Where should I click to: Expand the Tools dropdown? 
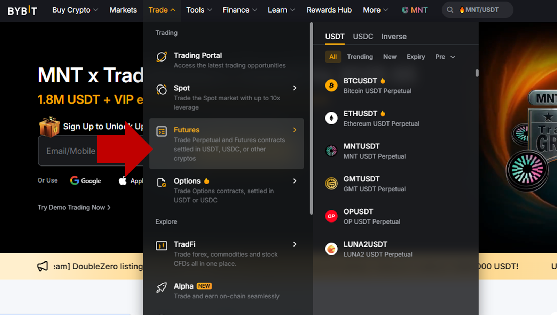point(198,10)
